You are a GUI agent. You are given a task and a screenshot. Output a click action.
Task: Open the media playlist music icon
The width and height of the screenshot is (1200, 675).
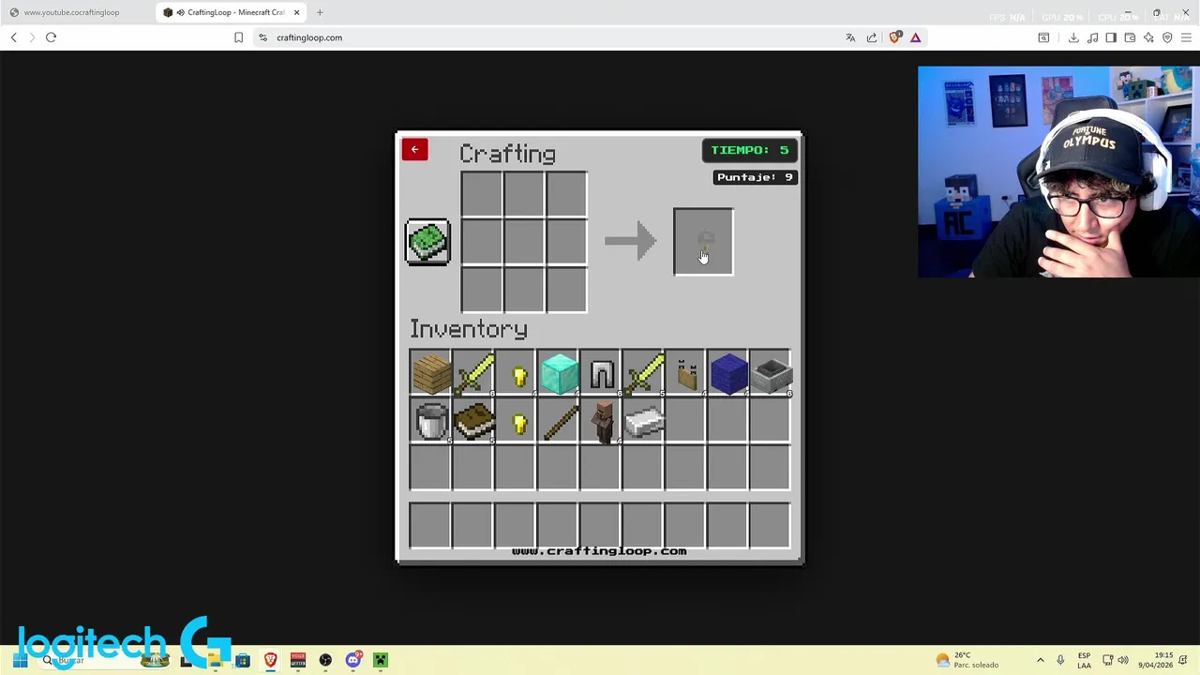(x=1092, y=37)
